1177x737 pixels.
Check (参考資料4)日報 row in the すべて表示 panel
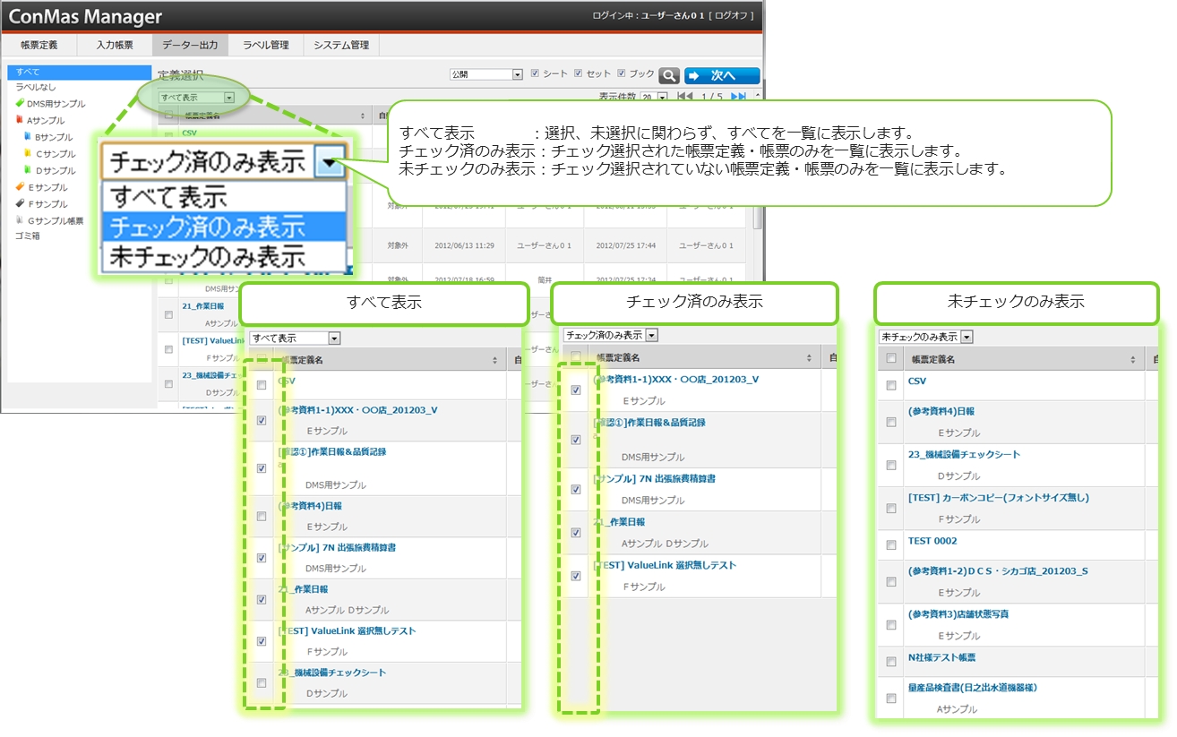coord(262,517)
